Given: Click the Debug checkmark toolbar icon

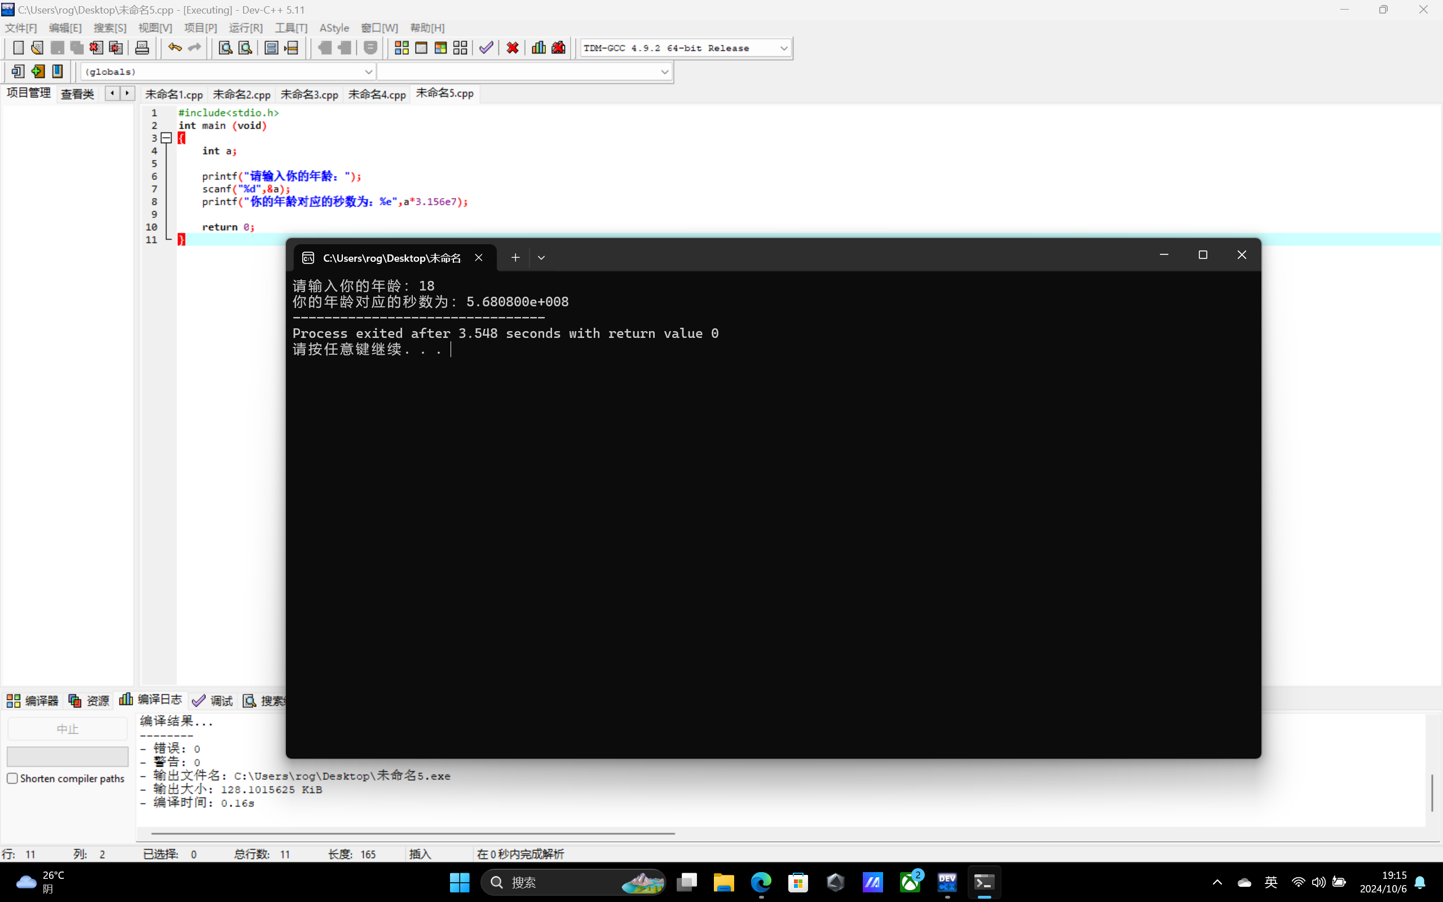Looking at the screenshot, I should point(486,48).
